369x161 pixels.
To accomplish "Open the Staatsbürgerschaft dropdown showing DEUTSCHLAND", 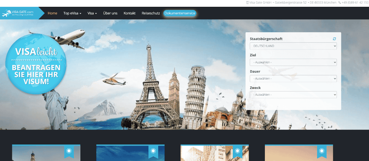I will pos(293,46).
